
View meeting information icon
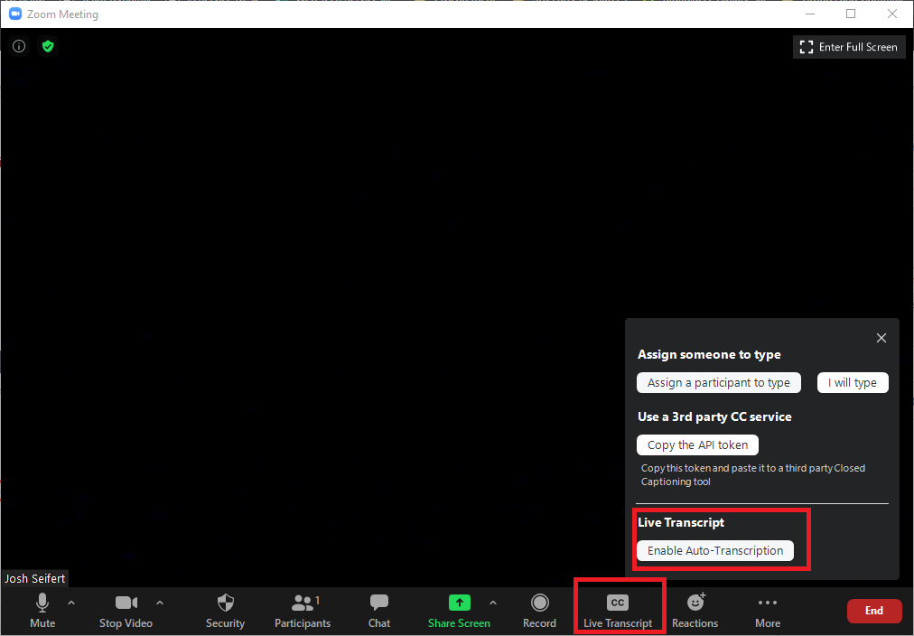click(19, 46)
